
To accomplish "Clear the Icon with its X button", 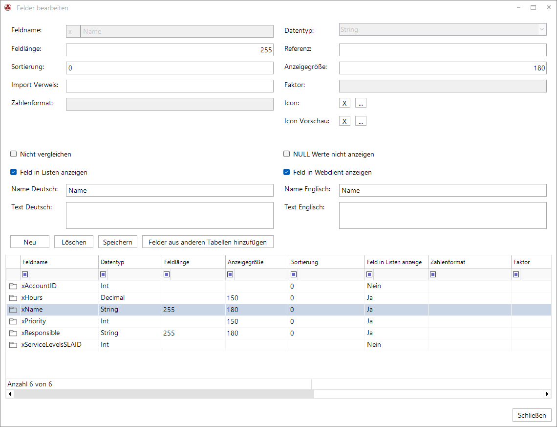I will pos(344,103).
